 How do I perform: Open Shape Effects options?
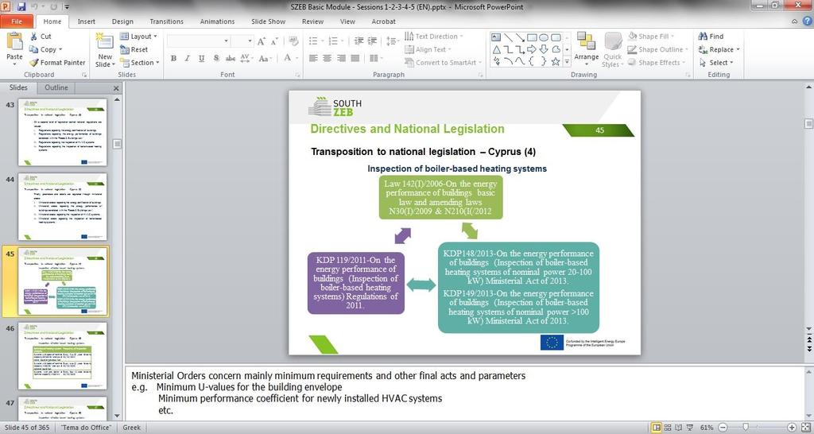pos(656,62)
